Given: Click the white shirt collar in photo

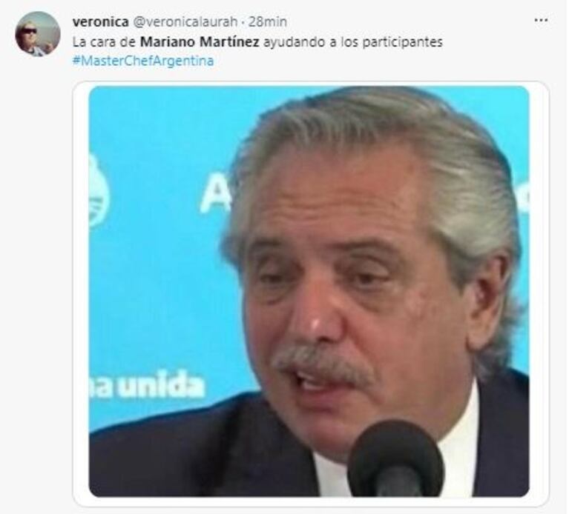Looking at the screenshot, I should click(x=458, y=446).
